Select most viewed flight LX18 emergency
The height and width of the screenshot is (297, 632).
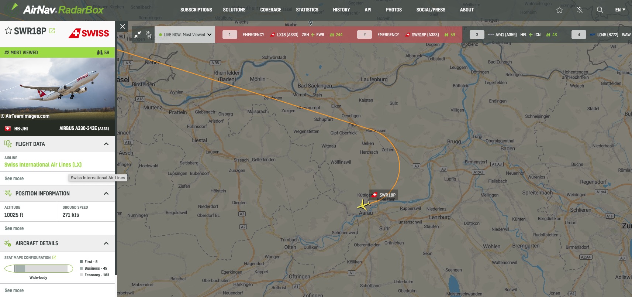(282, 35)
